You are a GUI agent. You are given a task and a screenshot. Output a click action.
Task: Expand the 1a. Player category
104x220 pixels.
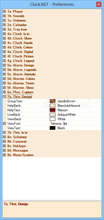[4, 11]
